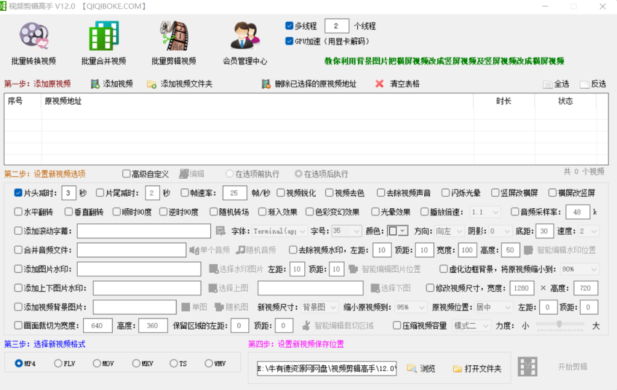The width and height of the screenshot is (617, 390).
Task: Expand the 新视频尺寸 背景图 dropdown
Action: pos(319,307)
